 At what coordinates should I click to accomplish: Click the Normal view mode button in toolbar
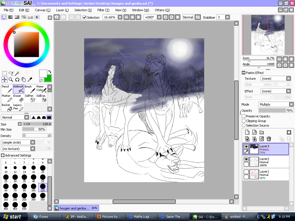coord(188,17)
